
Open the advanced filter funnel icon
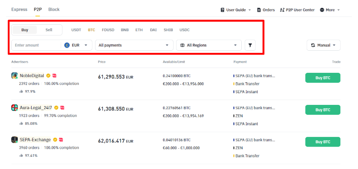point(250,45)
